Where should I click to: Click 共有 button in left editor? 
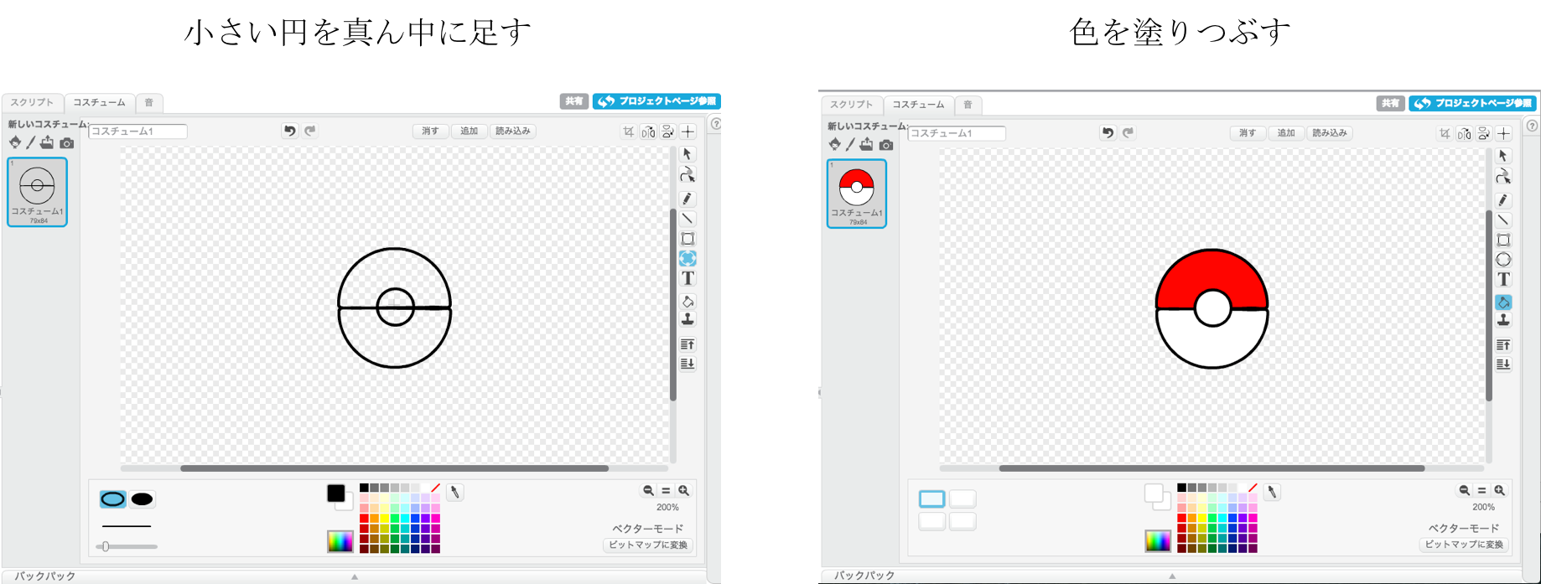coord(574,101)
